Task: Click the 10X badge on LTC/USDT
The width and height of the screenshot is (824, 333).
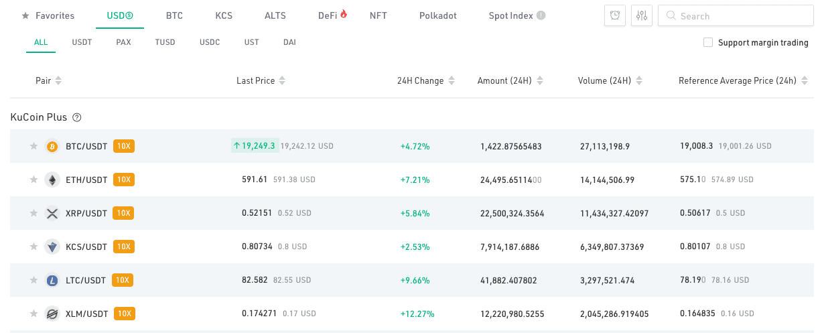Action: (x=123, y=280)
